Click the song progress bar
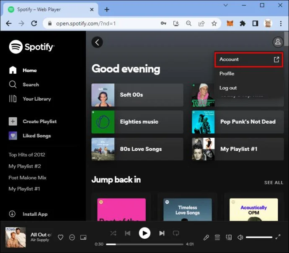 coord(144,244)
